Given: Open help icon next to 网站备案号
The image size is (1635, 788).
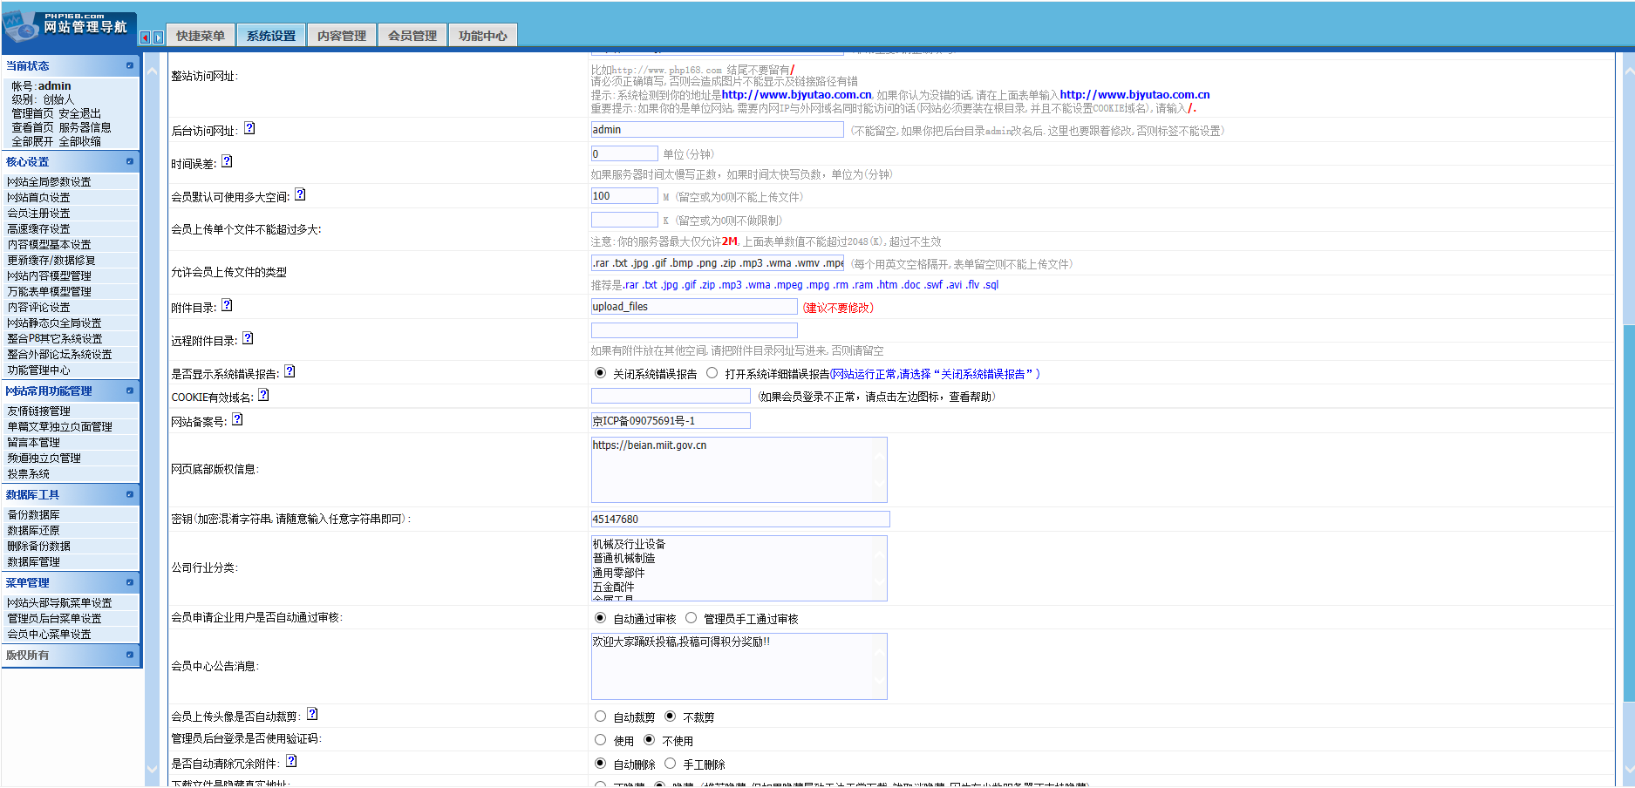Looking at the screenshot, I should [237, 419].
